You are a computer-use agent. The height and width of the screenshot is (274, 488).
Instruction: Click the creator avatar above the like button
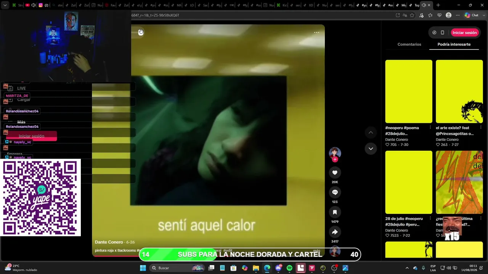click(335, 153)
